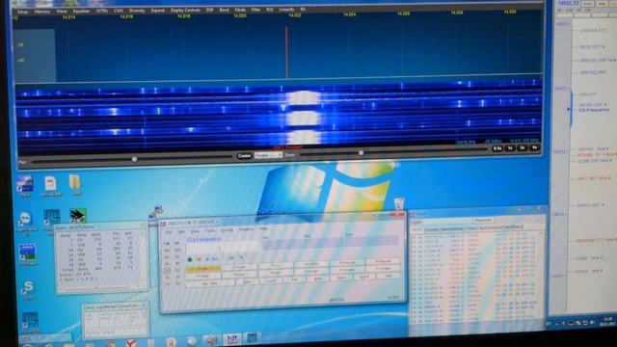
Task: Click the Mark button in the logger
Action: point(318,279)
